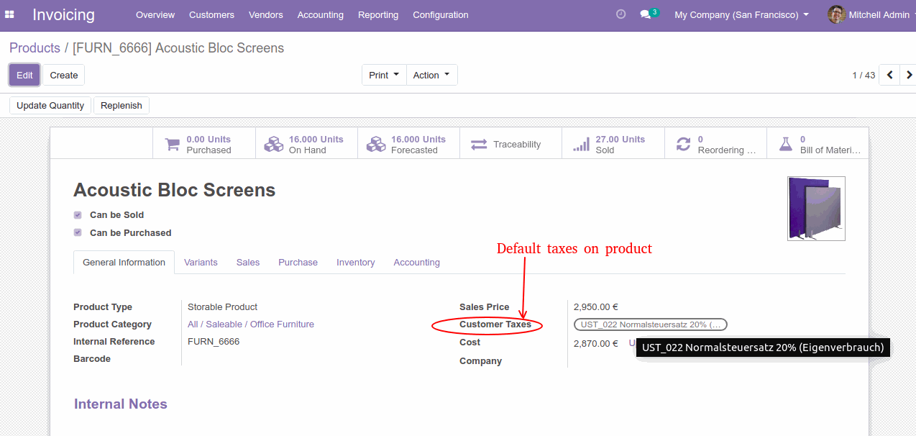Viewport: 916px width, 436px height.
Task: Click the Invoicing app title
Action: (63, 14)
